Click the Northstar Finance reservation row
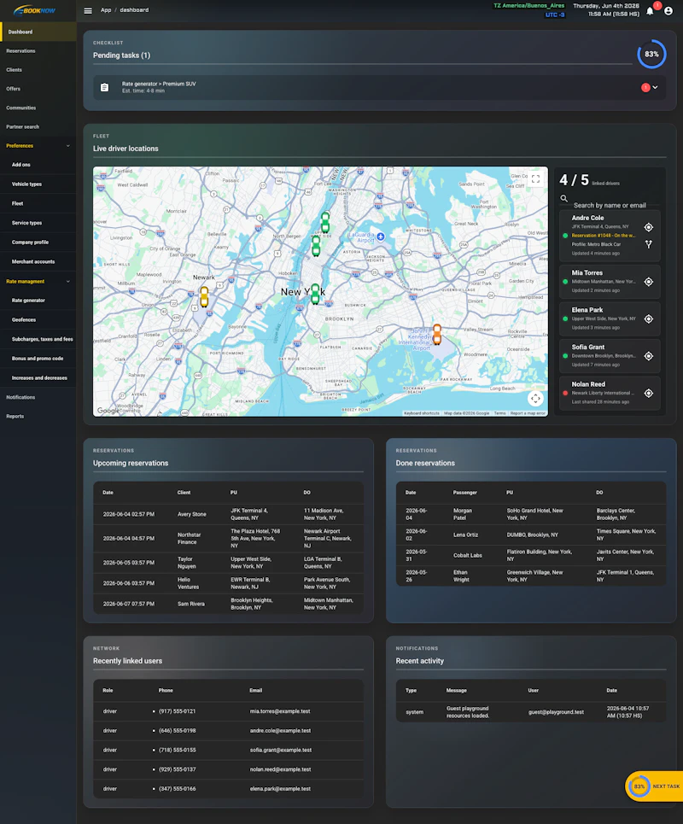683x824 pixels. (x=229, y=538)
